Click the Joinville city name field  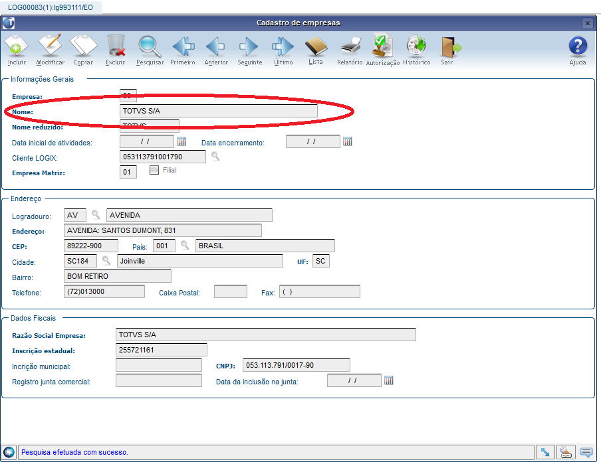tap(200, 261)
